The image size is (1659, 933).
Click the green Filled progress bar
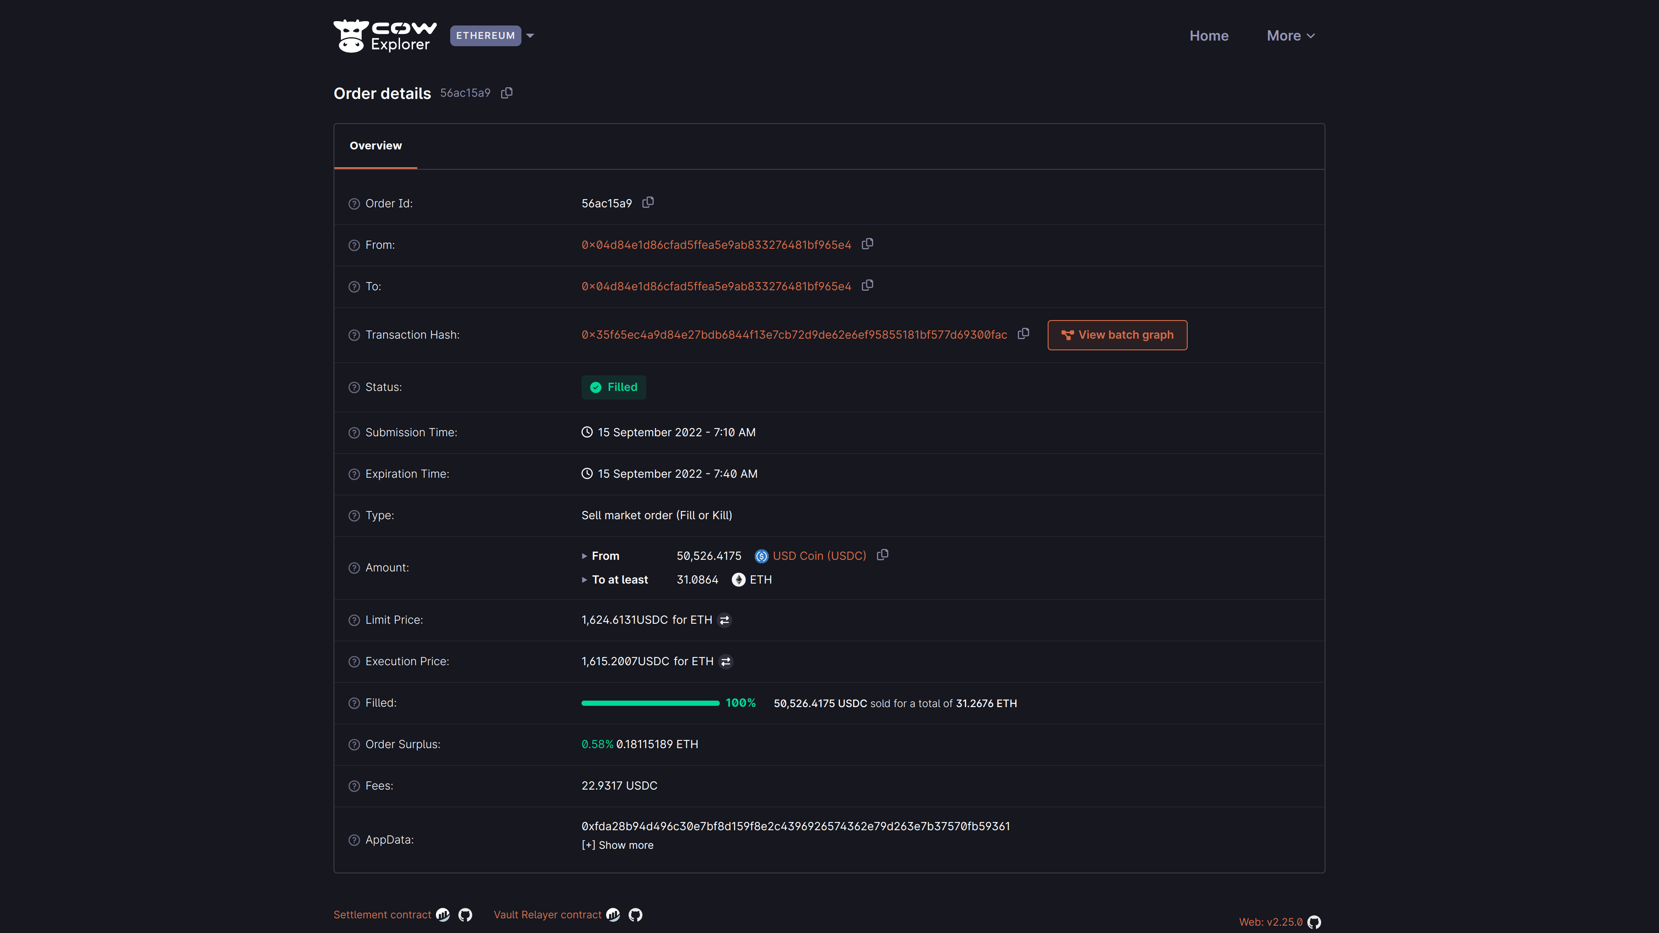[x=650, y=702]
